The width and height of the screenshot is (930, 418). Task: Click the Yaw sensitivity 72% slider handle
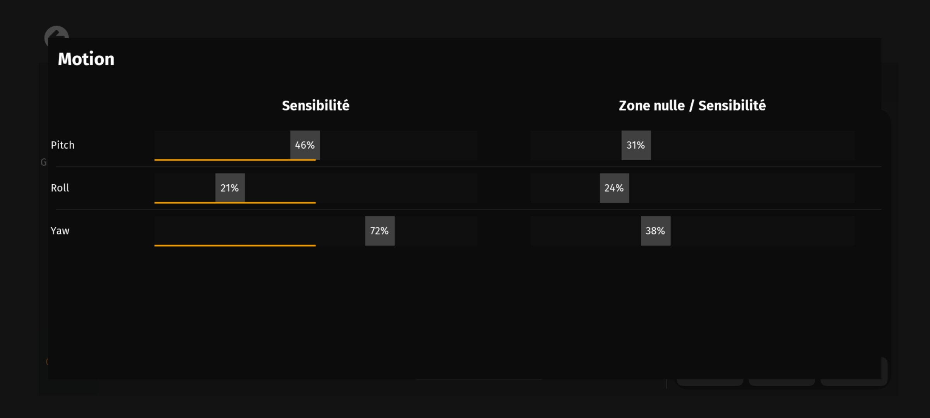380,231
